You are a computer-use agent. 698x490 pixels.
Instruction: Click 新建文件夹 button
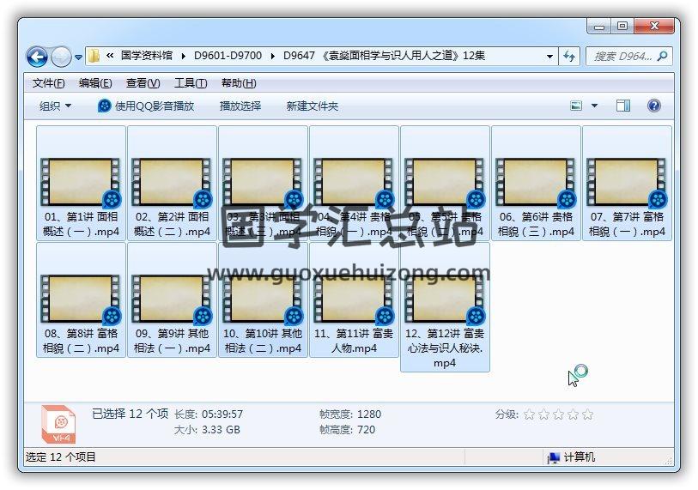coord(312,106)
